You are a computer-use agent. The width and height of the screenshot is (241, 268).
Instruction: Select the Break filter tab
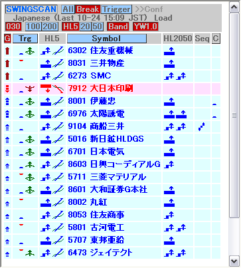[88, 9]
